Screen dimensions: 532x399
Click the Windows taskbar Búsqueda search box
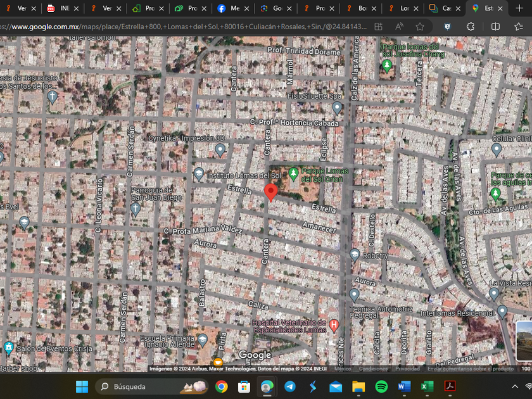pos(136,386)
